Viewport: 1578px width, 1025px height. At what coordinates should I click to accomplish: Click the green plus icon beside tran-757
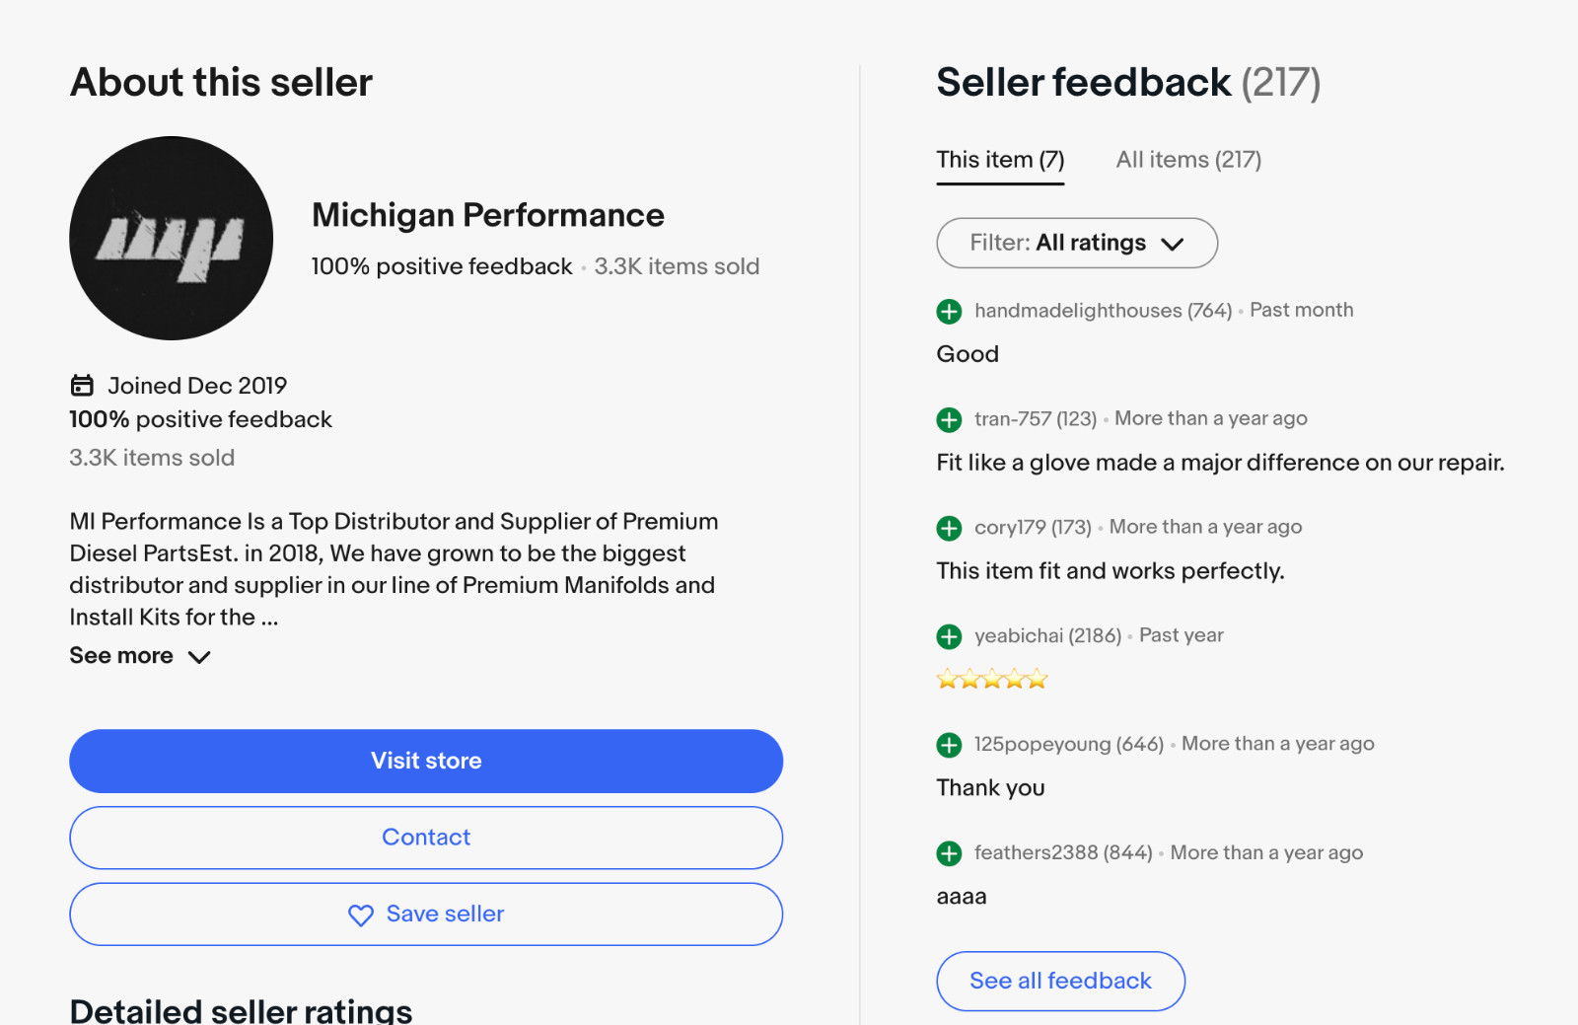(949, 420)
